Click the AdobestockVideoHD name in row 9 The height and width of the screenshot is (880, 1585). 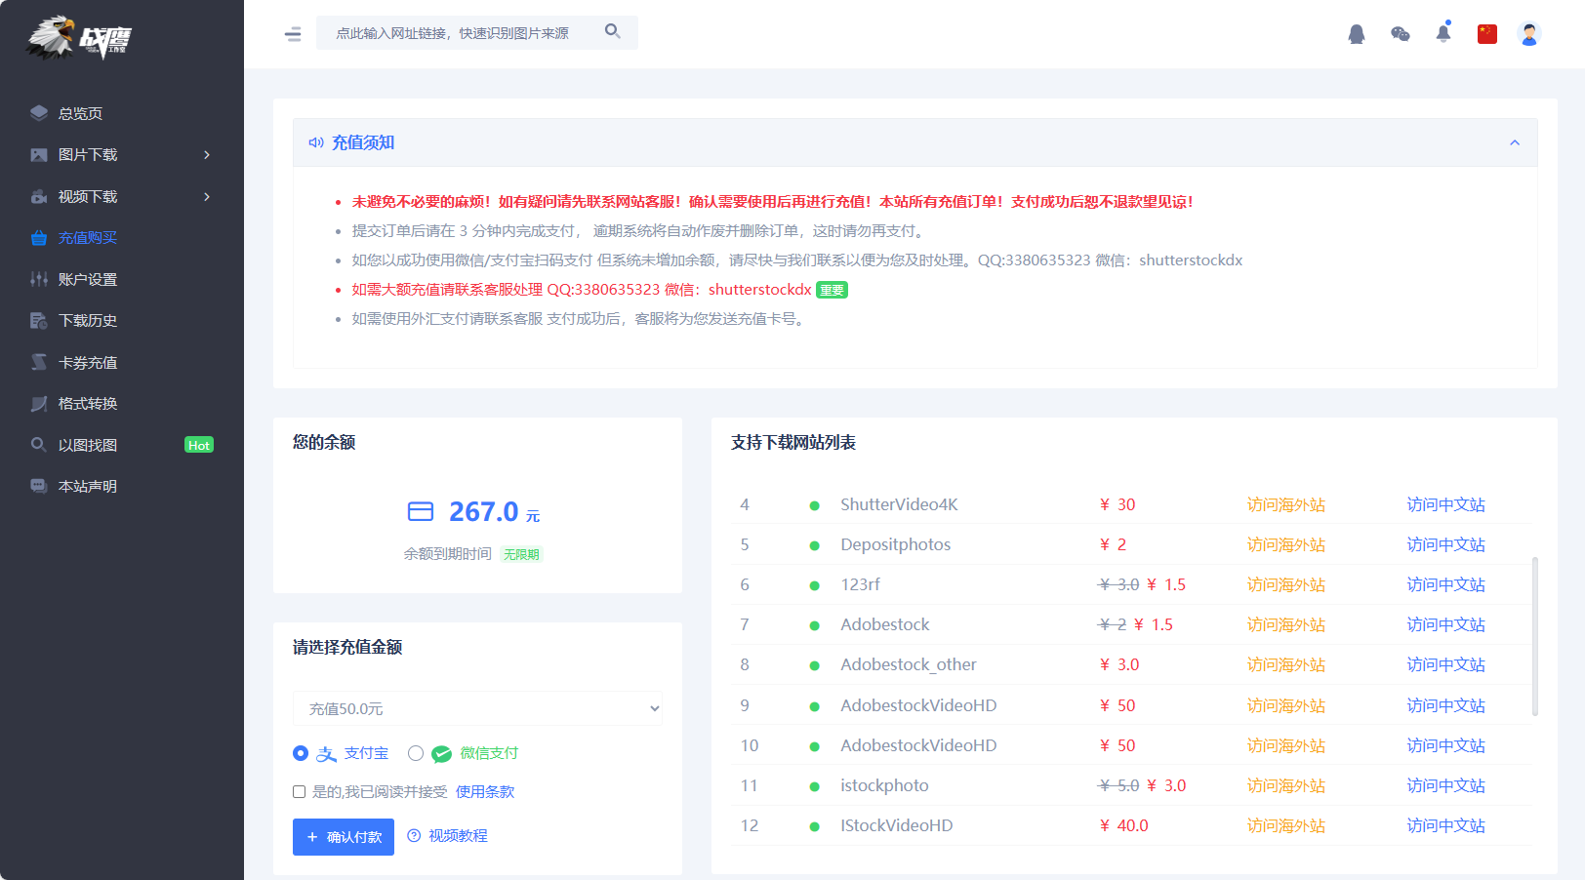click(x=918, y=705)
